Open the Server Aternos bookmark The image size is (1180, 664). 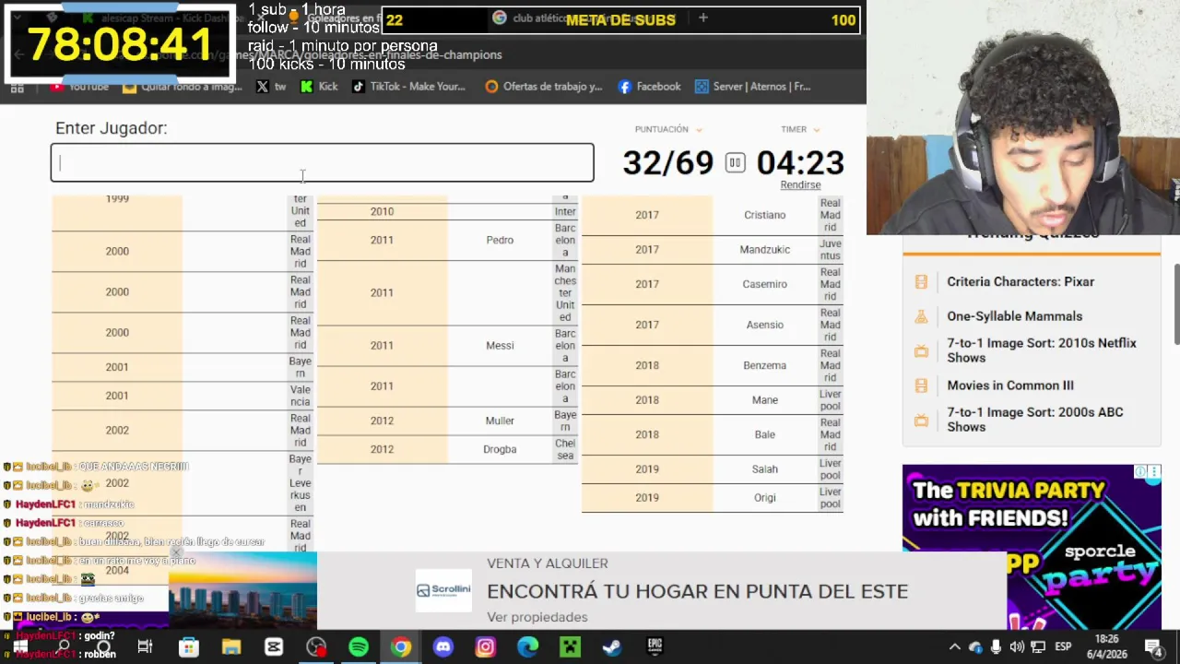(753, 87)
